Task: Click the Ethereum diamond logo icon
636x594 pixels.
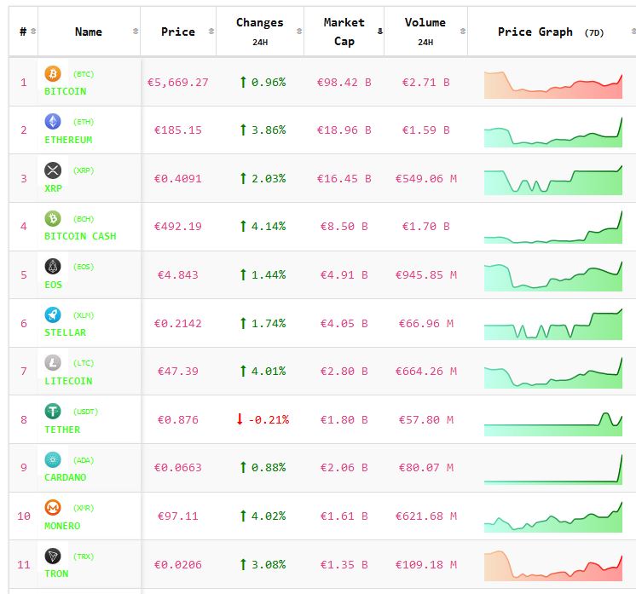Action: [53, 122]
